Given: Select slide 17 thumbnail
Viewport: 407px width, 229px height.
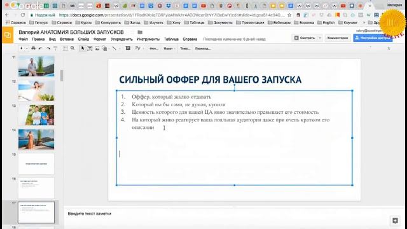Looking at the screenshot, I should click(x=36, y=212).
